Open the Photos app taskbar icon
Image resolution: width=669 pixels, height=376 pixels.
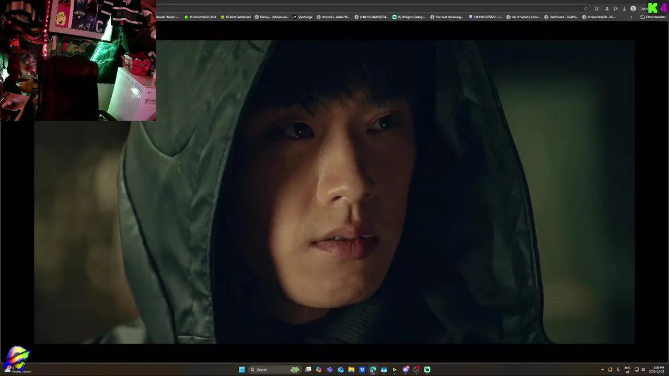pos(384,370)
